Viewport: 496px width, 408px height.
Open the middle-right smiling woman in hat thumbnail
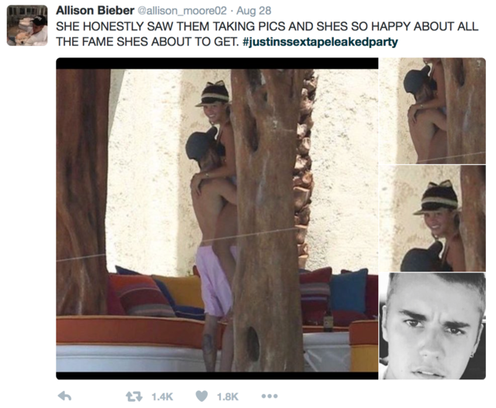click(432, 218)
